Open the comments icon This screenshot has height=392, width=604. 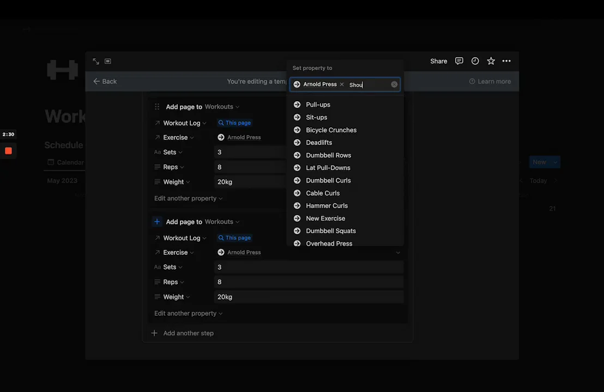[x=459, y=61]
